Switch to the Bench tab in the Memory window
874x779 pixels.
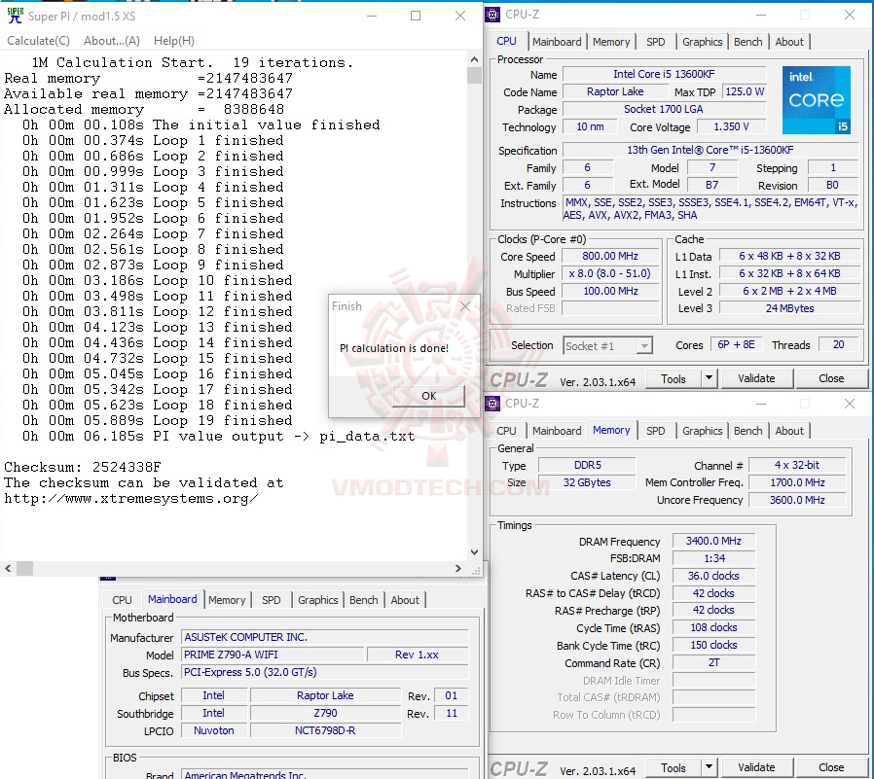tap(747, 430)
